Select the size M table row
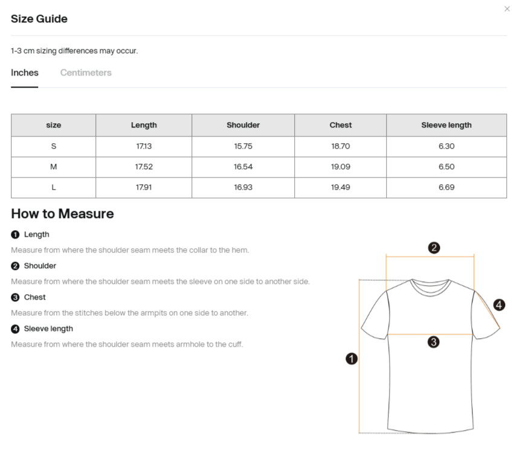Image resolution: width=516 pixels, height=456 pixels. coord(258,167)
